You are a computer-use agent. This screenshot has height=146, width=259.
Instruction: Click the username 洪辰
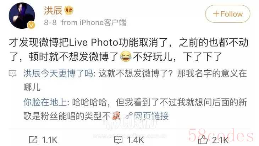pyautogui.click(x=53, y=10)
